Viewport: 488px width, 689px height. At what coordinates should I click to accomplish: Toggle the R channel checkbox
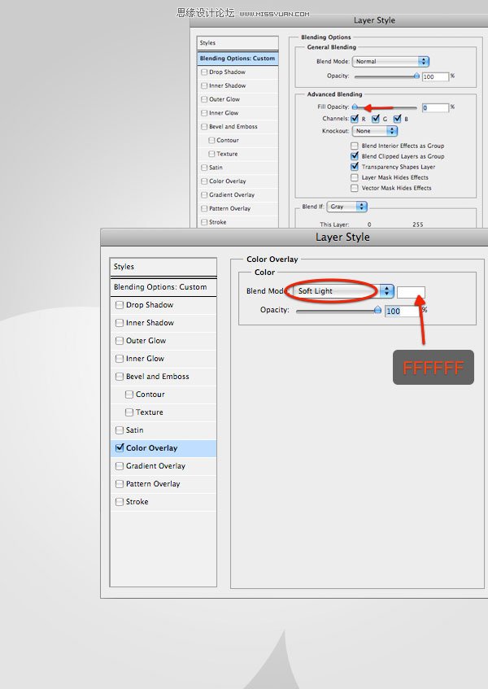355,119
